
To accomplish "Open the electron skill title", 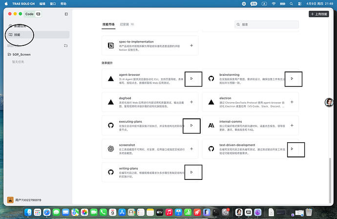I will coord(225,98).
